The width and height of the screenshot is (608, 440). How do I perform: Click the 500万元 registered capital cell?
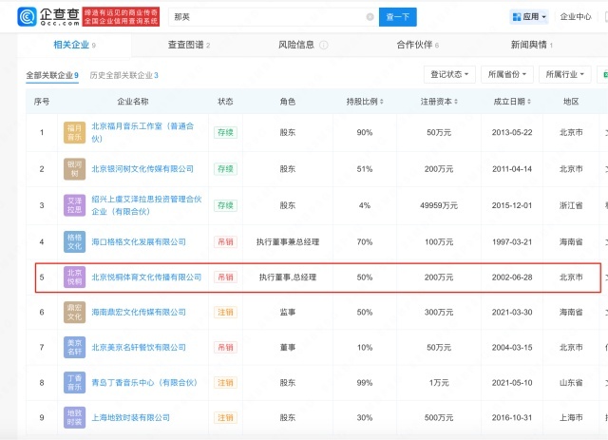tap(439, 417)
